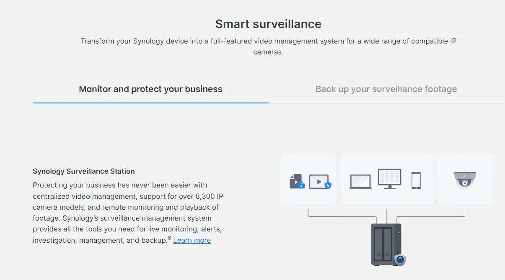Click the blue padlock badge
Viewport: 505px width, 280px height.
tap(301, 185)
